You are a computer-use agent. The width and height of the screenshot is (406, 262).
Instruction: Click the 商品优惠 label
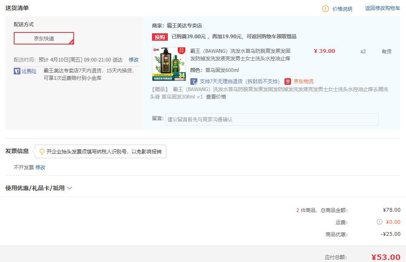click(x=336, y=234)
